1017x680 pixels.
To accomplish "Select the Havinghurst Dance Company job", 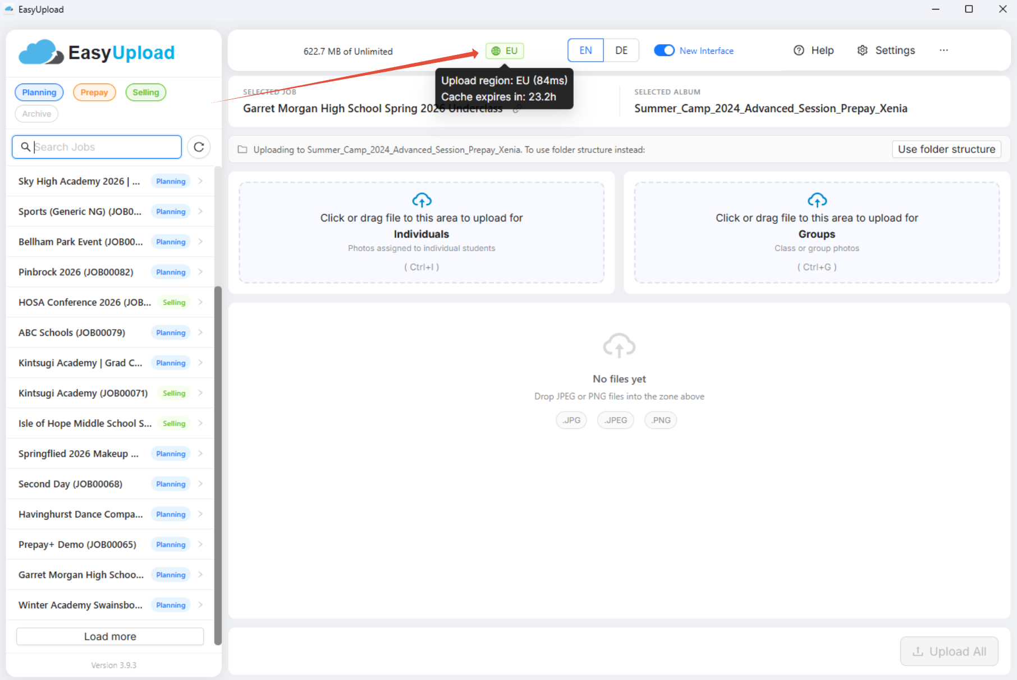I will pyautogui.click(x=110, y=514).
